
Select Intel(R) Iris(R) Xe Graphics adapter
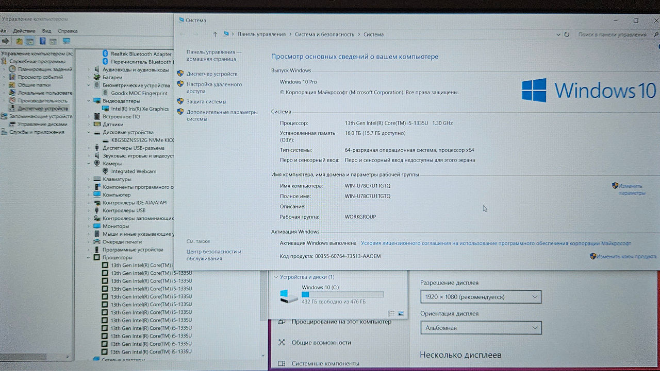click(140, 109)
